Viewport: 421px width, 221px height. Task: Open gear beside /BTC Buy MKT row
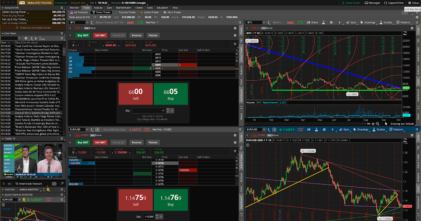coord(235,35)
